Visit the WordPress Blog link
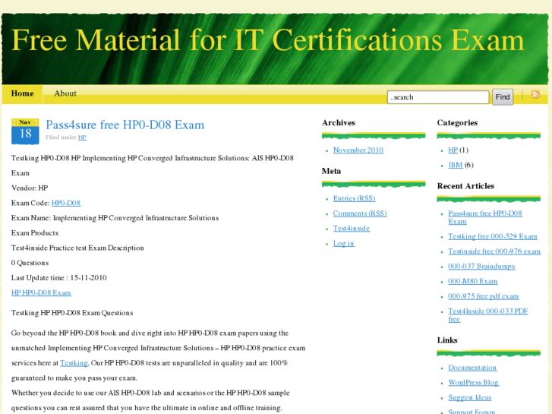The height and width of the screenshot is (414, 552). (473, 383)
